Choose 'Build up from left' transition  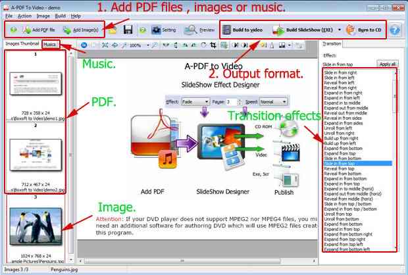(x=340, y=143)
